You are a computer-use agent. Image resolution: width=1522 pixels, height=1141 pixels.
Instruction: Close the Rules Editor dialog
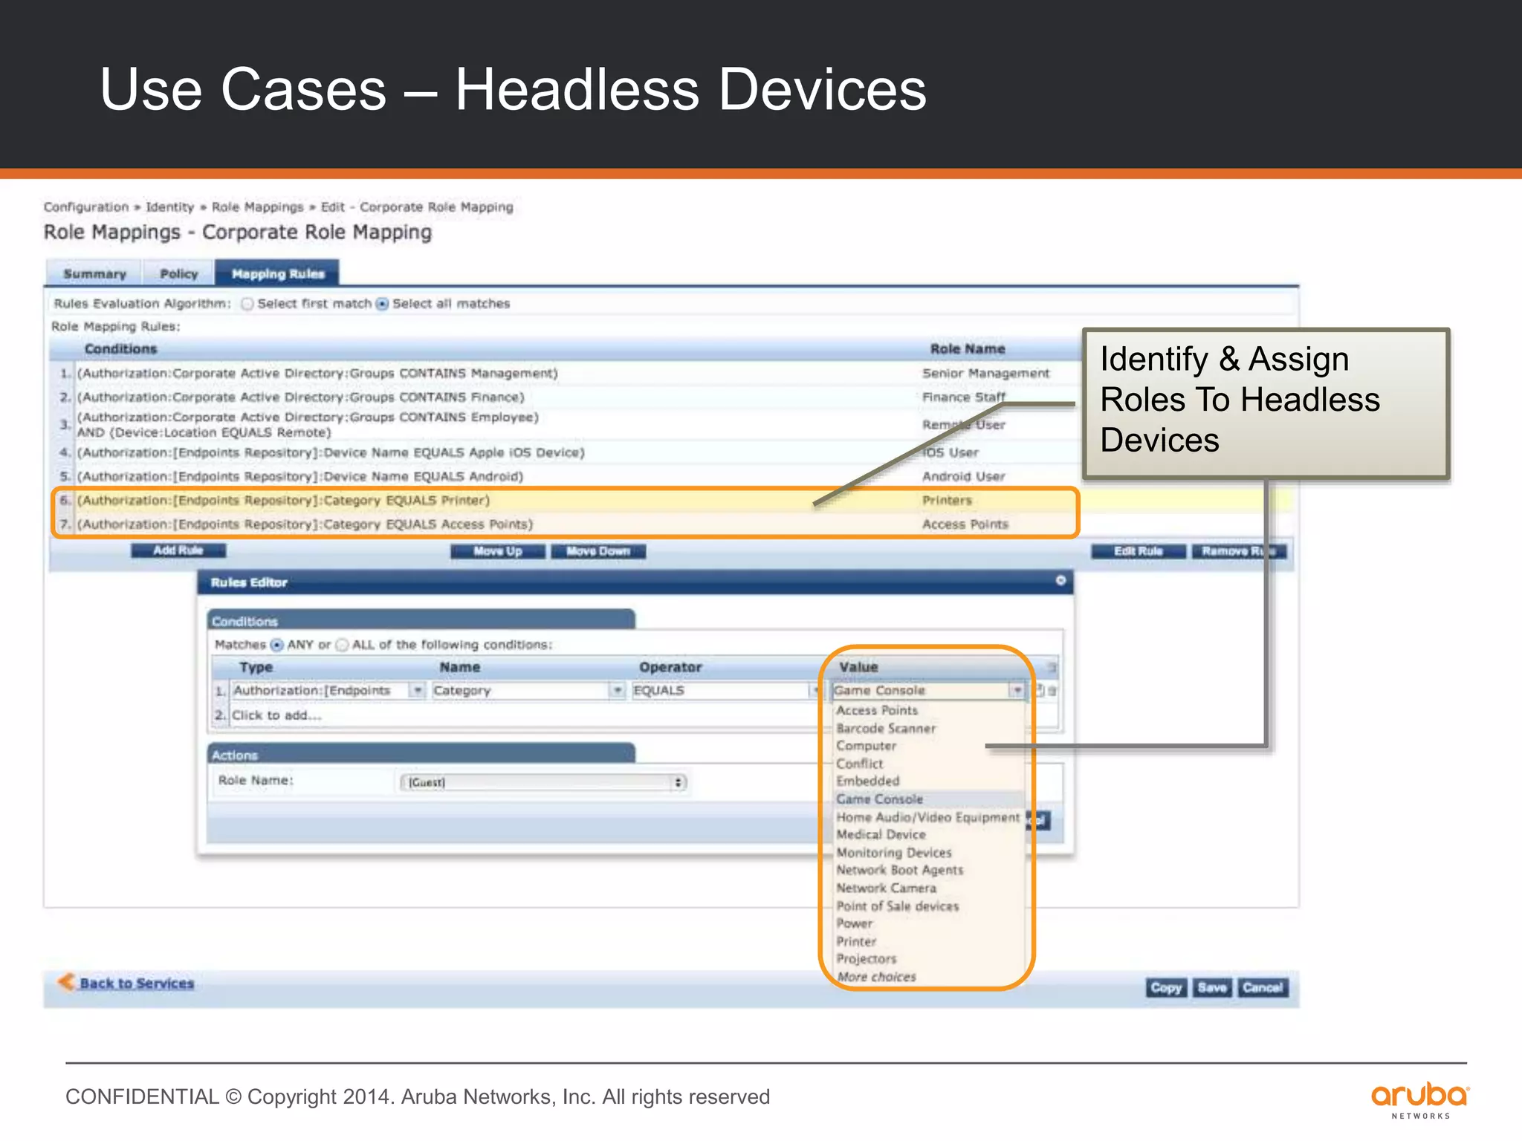(1060, 580)
